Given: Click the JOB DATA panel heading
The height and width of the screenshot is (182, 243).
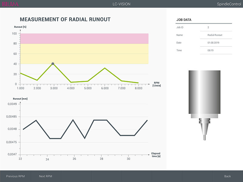Looking at the screenshot, I should pos(184,20).
